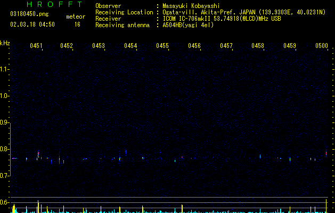Click the 0452 time marker
This screenshot has width=335, height=213.
coord(67,46)
